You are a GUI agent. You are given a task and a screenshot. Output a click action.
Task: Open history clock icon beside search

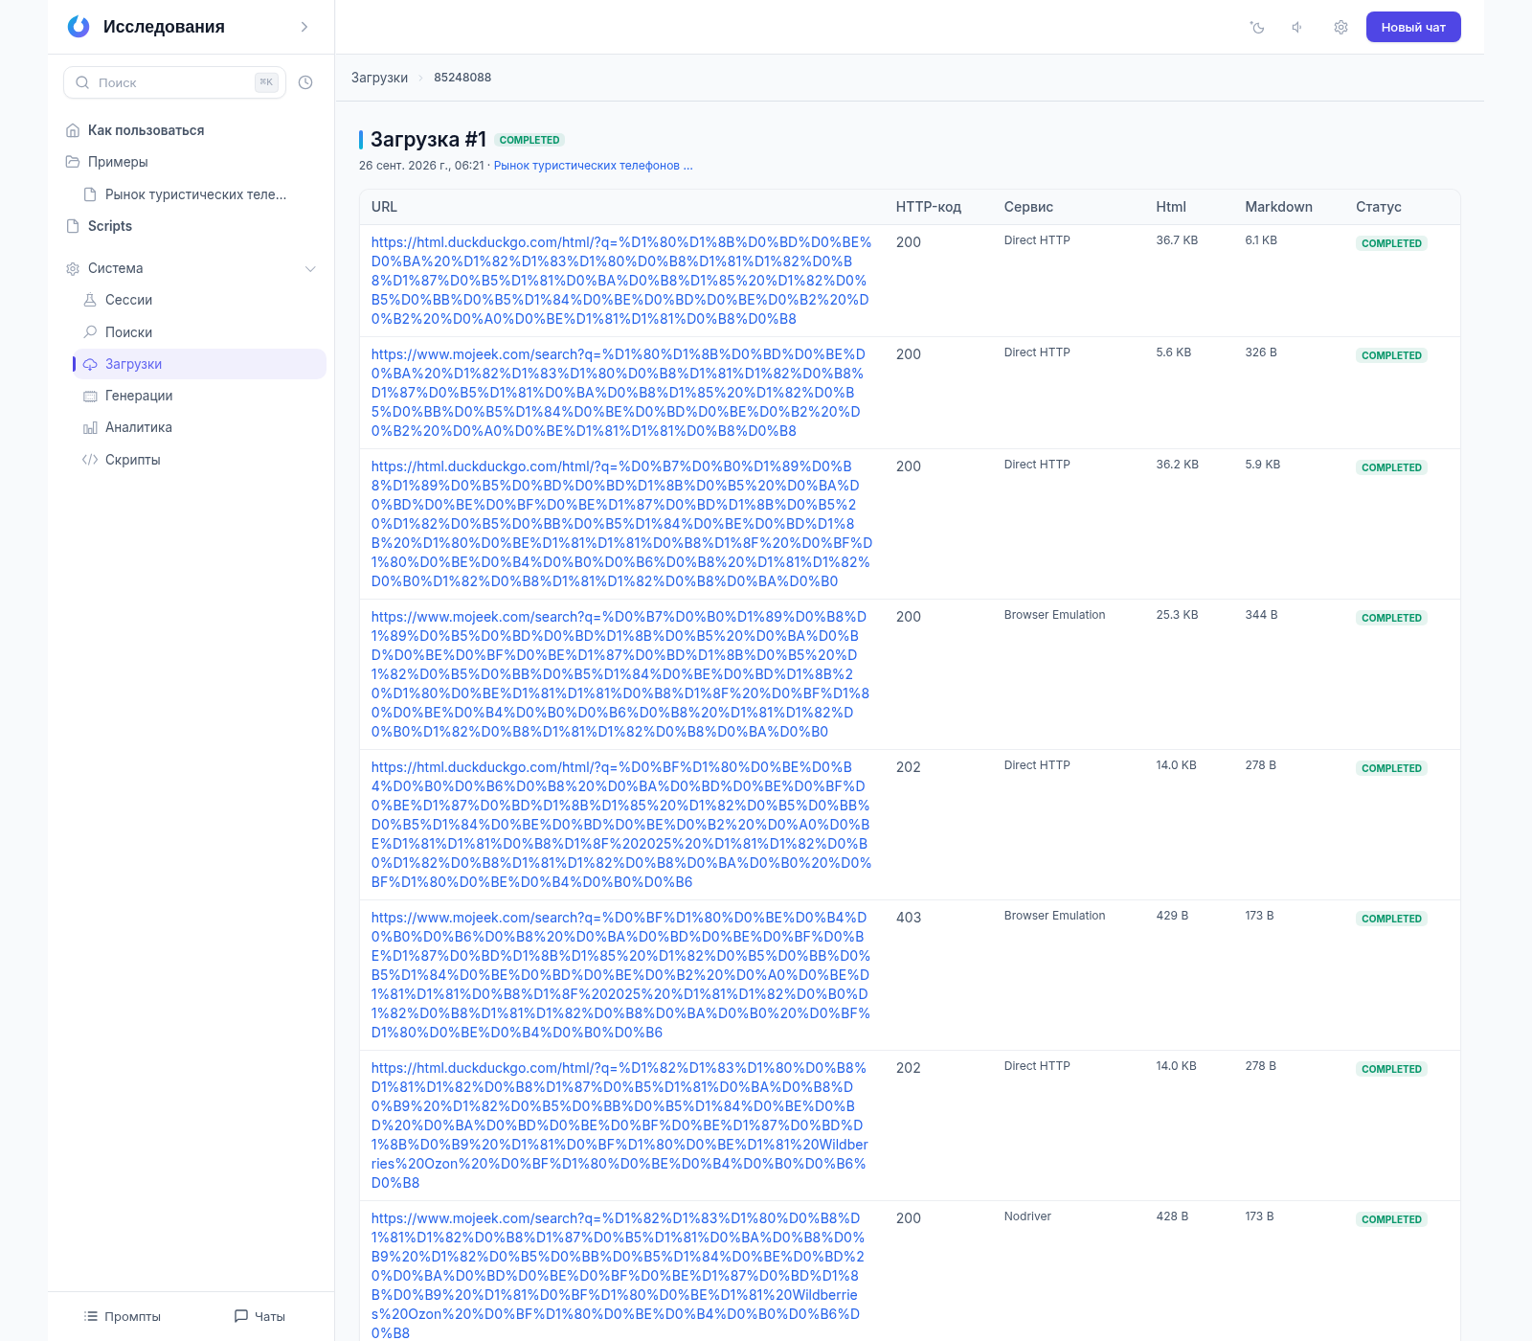[x=305, y=82]
